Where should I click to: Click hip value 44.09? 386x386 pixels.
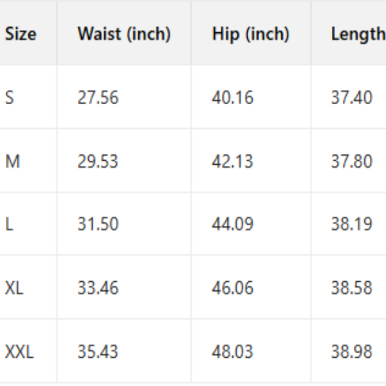click(x=232, y=225)
